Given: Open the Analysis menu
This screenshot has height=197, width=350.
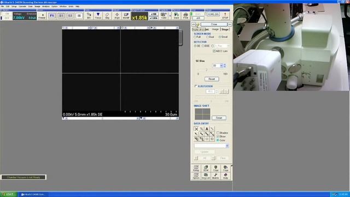Looking at the screenshot, I should click(46, 7).
